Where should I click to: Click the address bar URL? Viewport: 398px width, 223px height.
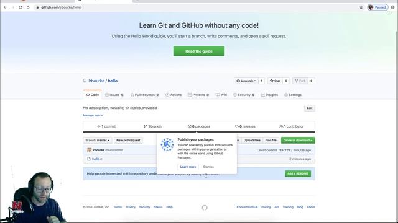61,7
